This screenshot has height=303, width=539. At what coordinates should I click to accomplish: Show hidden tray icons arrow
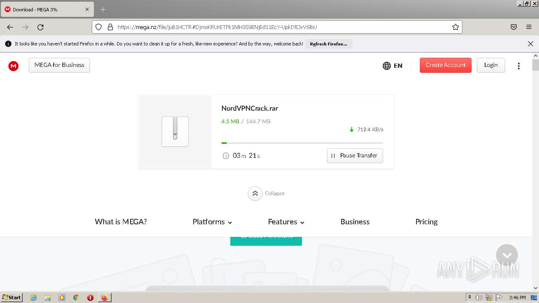pyautogui.click(x=470, y=297)
